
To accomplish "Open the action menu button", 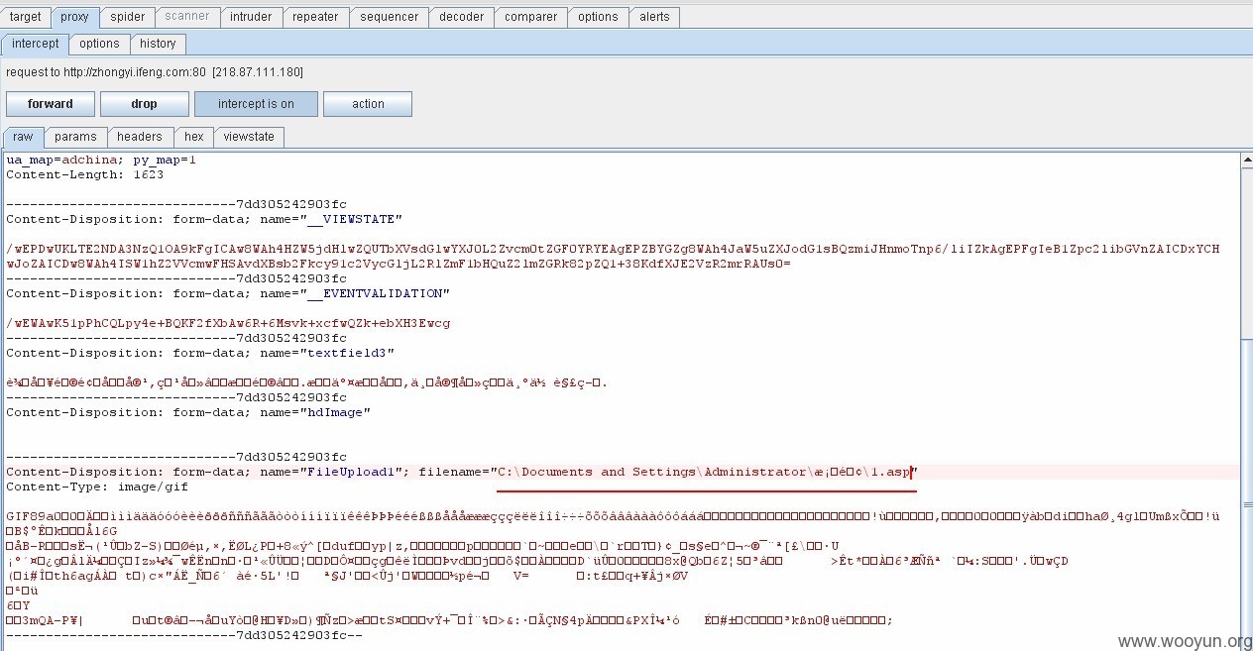I will (368, 104).
